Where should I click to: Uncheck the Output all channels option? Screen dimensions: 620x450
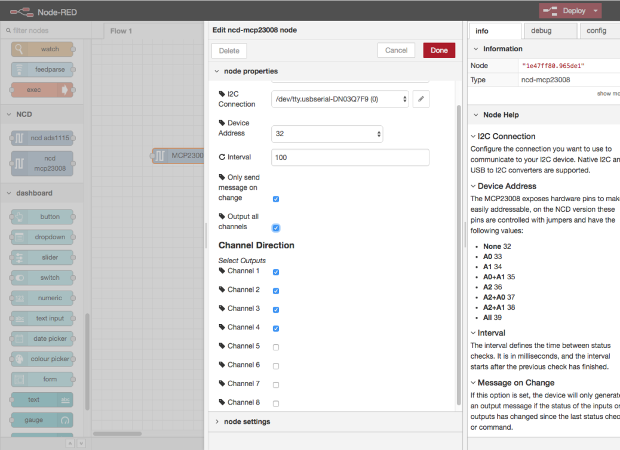tap(275, 227)
